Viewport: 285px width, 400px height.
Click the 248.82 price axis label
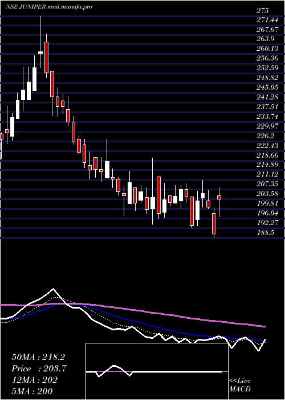coord(267,78)
